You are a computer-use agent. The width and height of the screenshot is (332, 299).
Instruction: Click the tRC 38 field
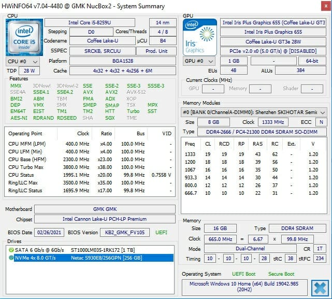[x=291, y=259]
